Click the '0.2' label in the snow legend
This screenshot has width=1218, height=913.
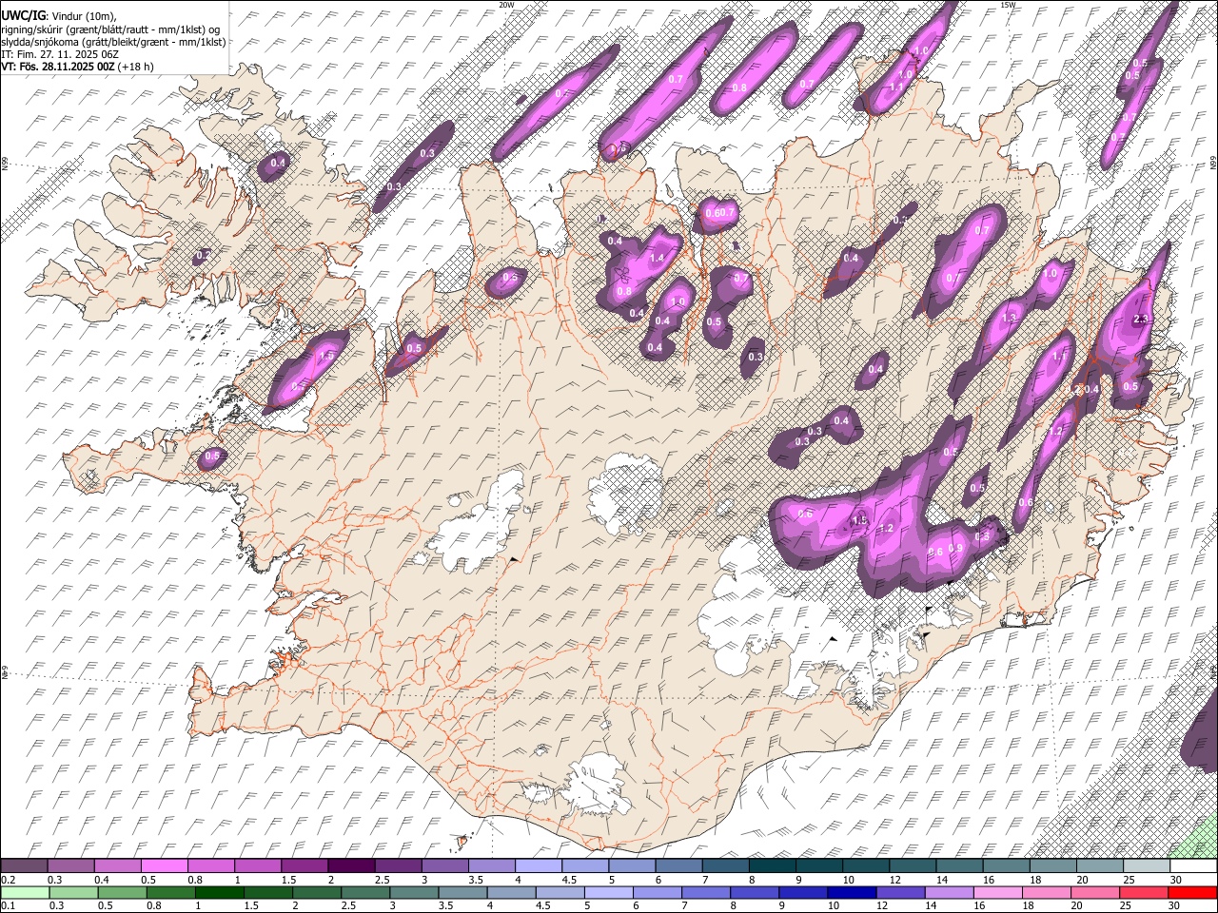click(x=8, y=880)
